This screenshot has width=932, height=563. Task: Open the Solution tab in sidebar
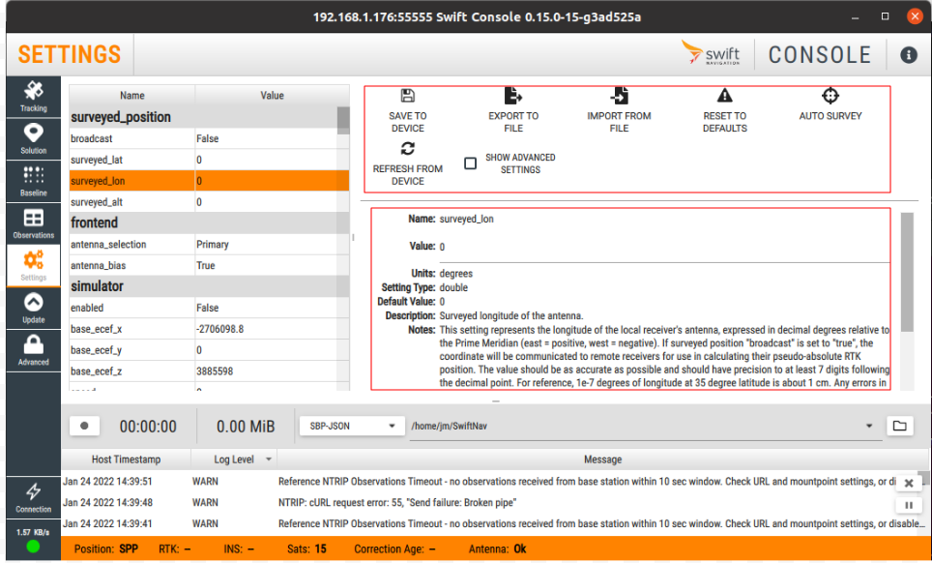coord(33,139)
